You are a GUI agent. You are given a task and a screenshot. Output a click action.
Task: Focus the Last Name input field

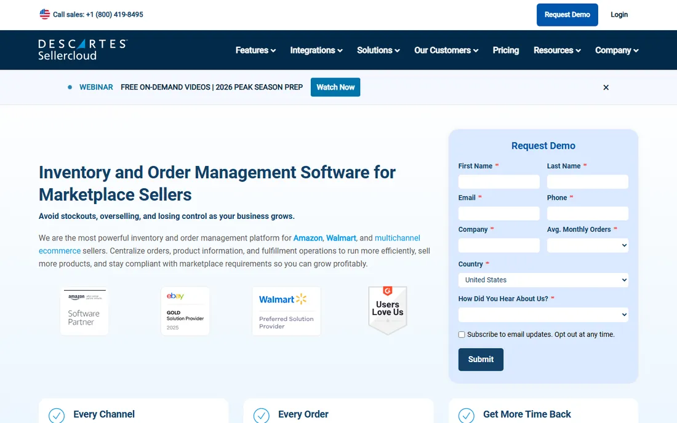(588, 181)
